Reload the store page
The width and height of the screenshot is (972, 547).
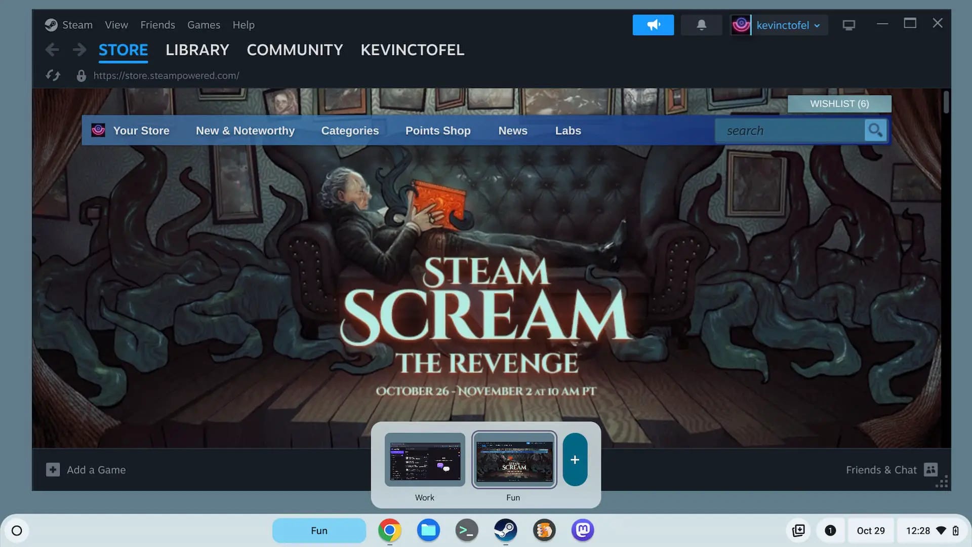[x=53, y=75]
